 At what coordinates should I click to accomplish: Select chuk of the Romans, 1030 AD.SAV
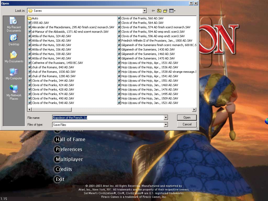(x=54, y=72)
